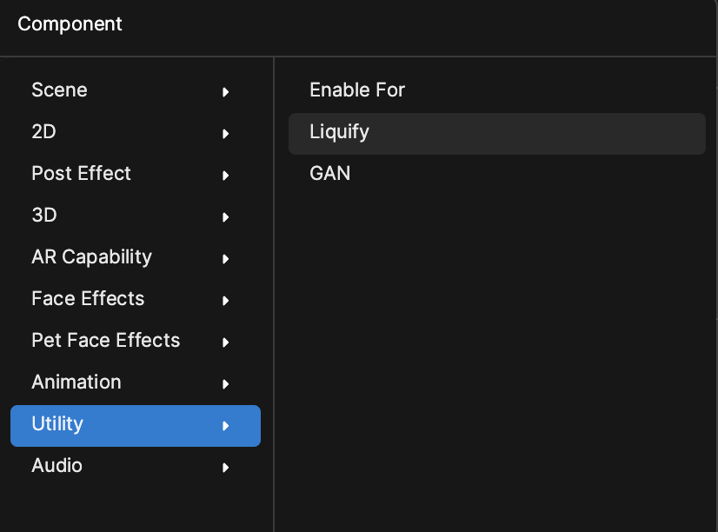The width and height of the screenshot is (718, 532).
Task: Open the Audio component category
Action: (x=136, y=466)
